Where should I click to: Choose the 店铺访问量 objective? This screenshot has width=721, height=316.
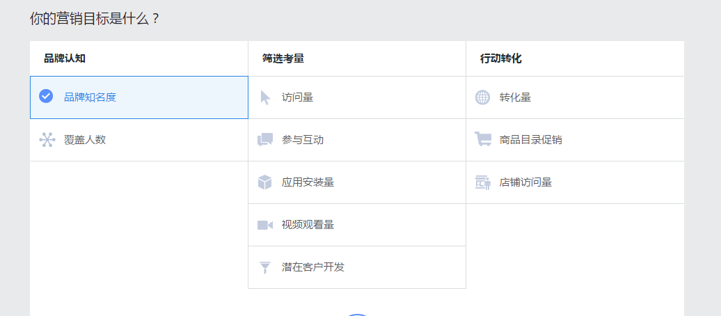click(525, 182)
